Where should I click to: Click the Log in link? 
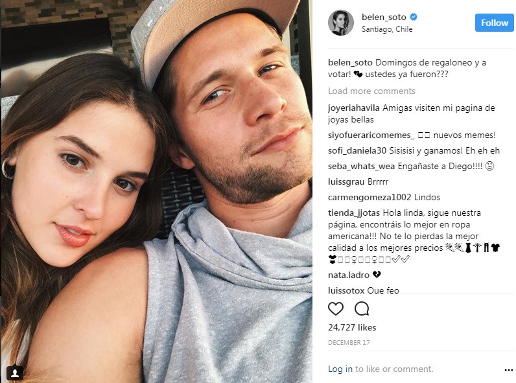tap(340, 369)
